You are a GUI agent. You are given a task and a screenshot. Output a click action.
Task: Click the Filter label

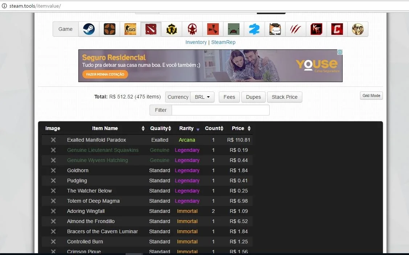(161, 110)
